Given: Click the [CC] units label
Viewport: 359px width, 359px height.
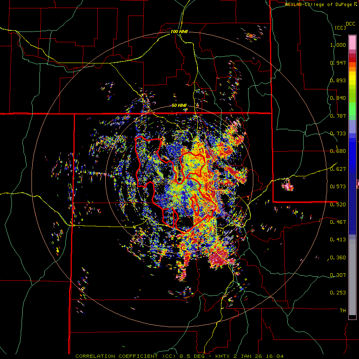Looking at the screenshot, I should coord(341,28).
